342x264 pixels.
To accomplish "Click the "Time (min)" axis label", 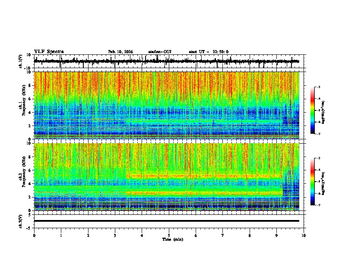I will [x=173, y=239].
